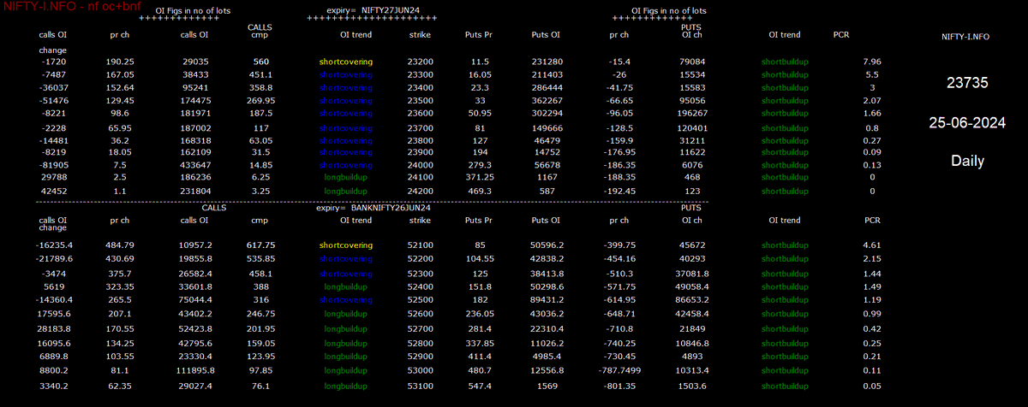
Task: Select the Puts OI value 89431.2
Action: coord(546,299)
